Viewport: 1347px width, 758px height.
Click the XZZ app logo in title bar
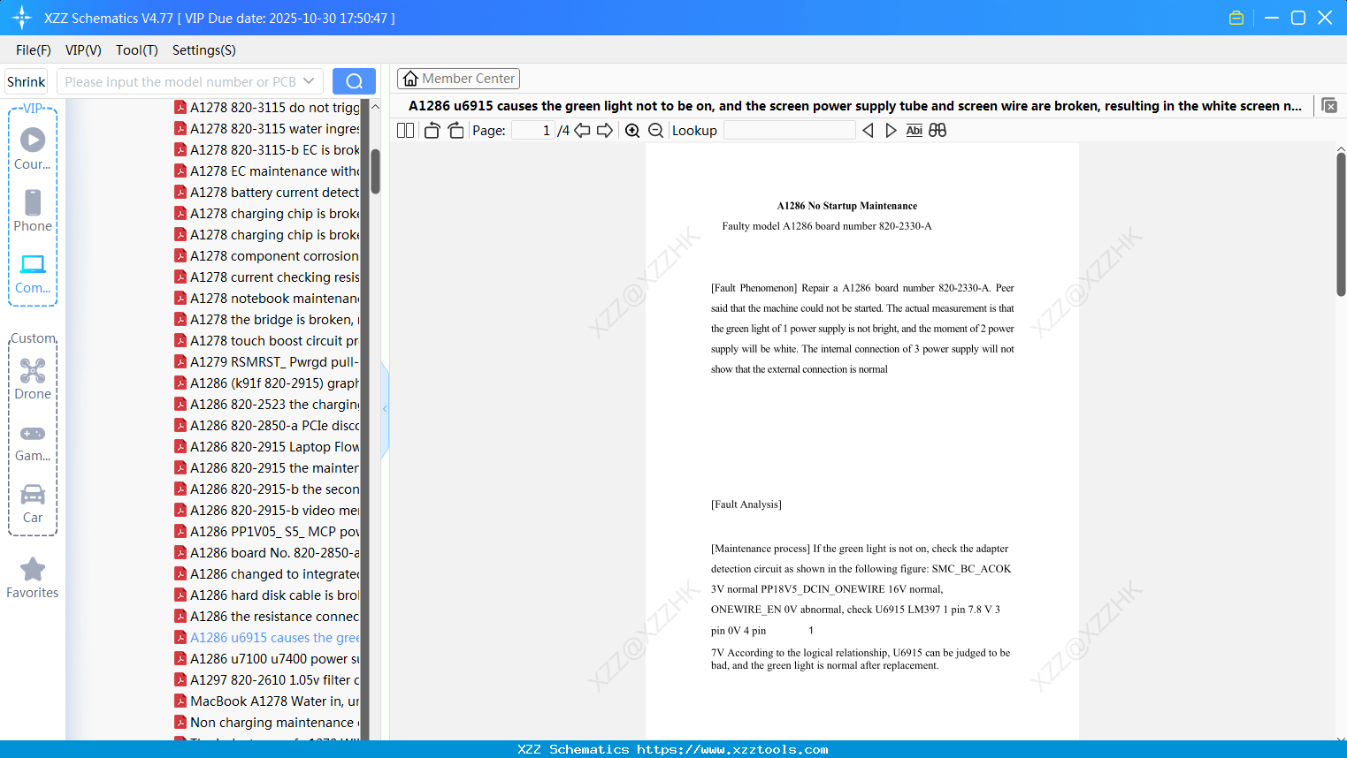coord(22,18)
